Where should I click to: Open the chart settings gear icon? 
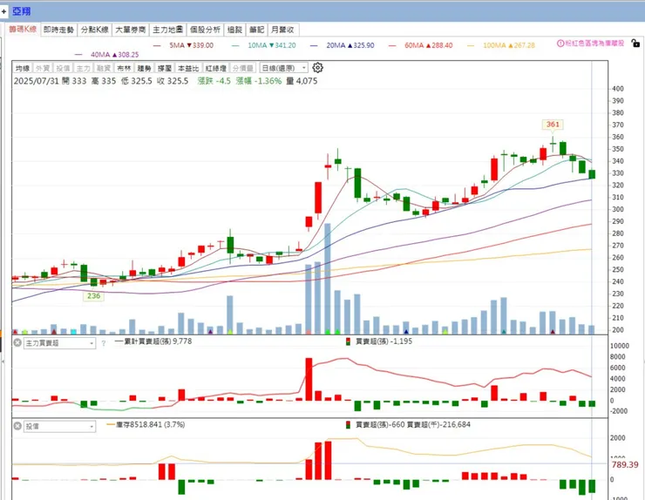pos(317,67)
